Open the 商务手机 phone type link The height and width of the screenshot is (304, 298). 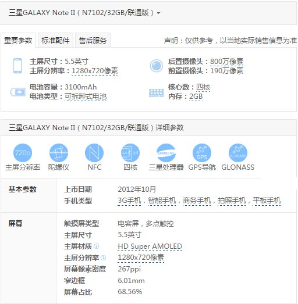[197, 201]
